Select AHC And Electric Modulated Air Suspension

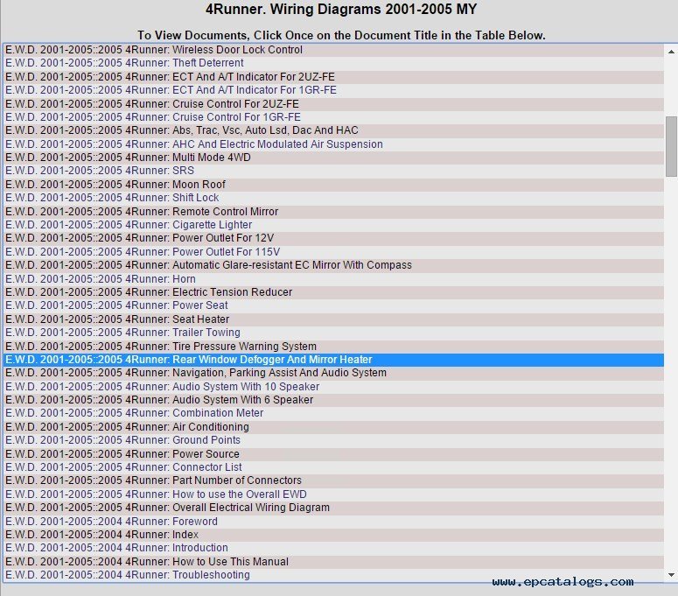(x=333, y=144)
